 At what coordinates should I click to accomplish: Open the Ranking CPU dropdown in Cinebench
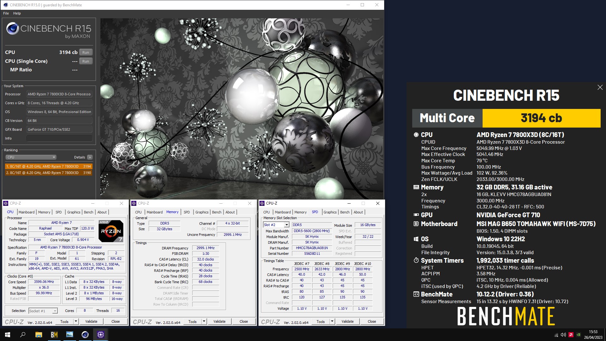pos(31,157)
